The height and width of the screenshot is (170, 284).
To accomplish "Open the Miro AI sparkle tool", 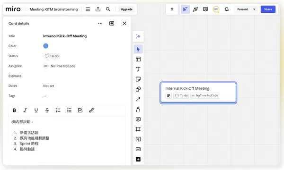I will click(138, 36).
